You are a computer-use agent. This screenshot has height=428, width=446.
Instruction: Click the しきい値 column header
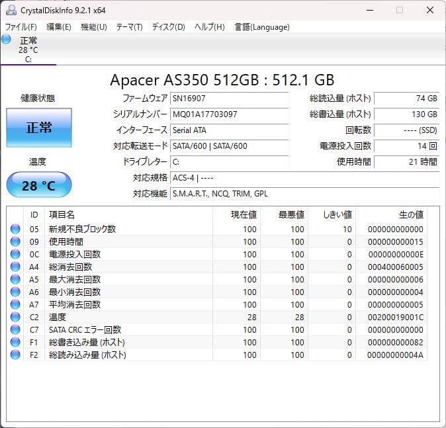(x=332, y=215)
